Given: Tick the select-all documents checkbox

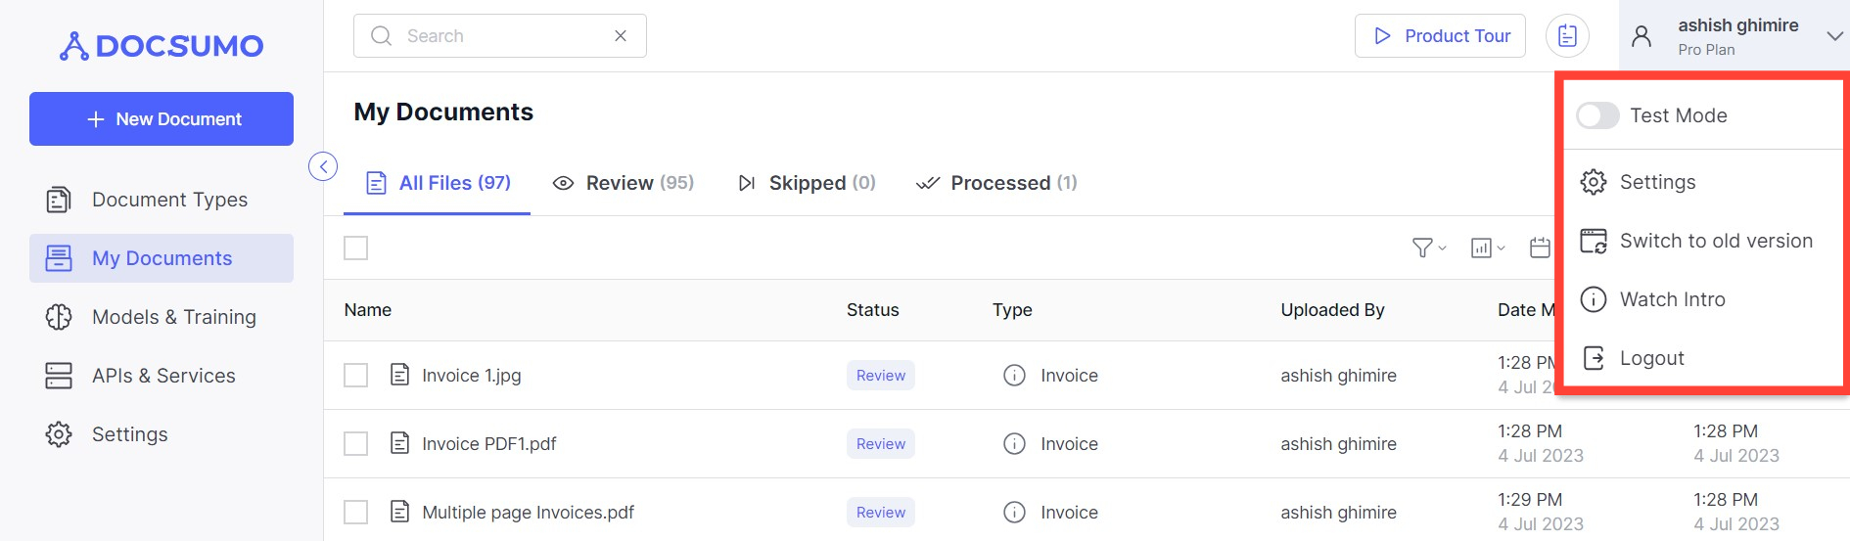Looking at the screenshot, I should point(356,248).
